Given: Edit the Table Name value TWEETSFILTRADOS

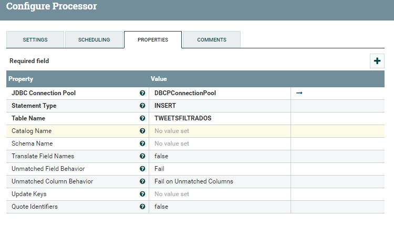Looking at the screenshot, I should coord(183,118).
